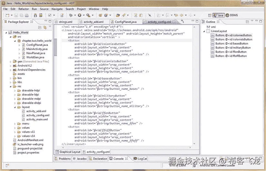This screenshot has width=266, height=171.
Task: Click the New Java Package icon
Action: pos(100,15)
